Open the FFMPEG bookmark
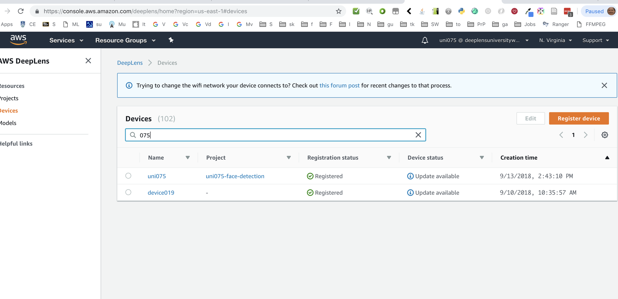 (591, 24)
